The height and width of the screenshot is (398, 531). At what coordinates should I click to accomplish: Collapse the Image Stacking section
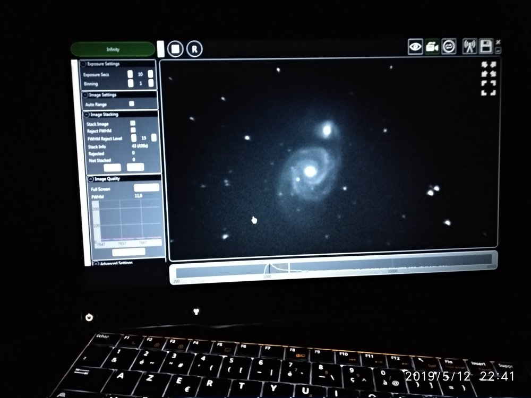[87, 115]
